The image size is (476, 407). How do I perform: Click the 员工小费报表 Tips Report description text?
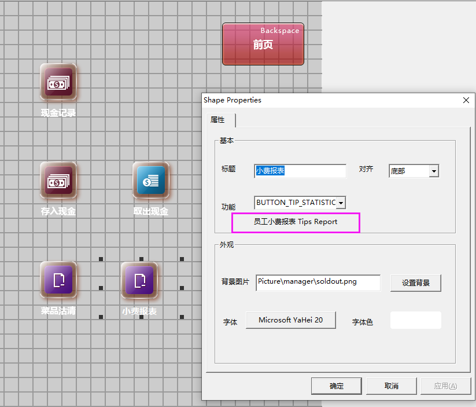coord(296,222)
